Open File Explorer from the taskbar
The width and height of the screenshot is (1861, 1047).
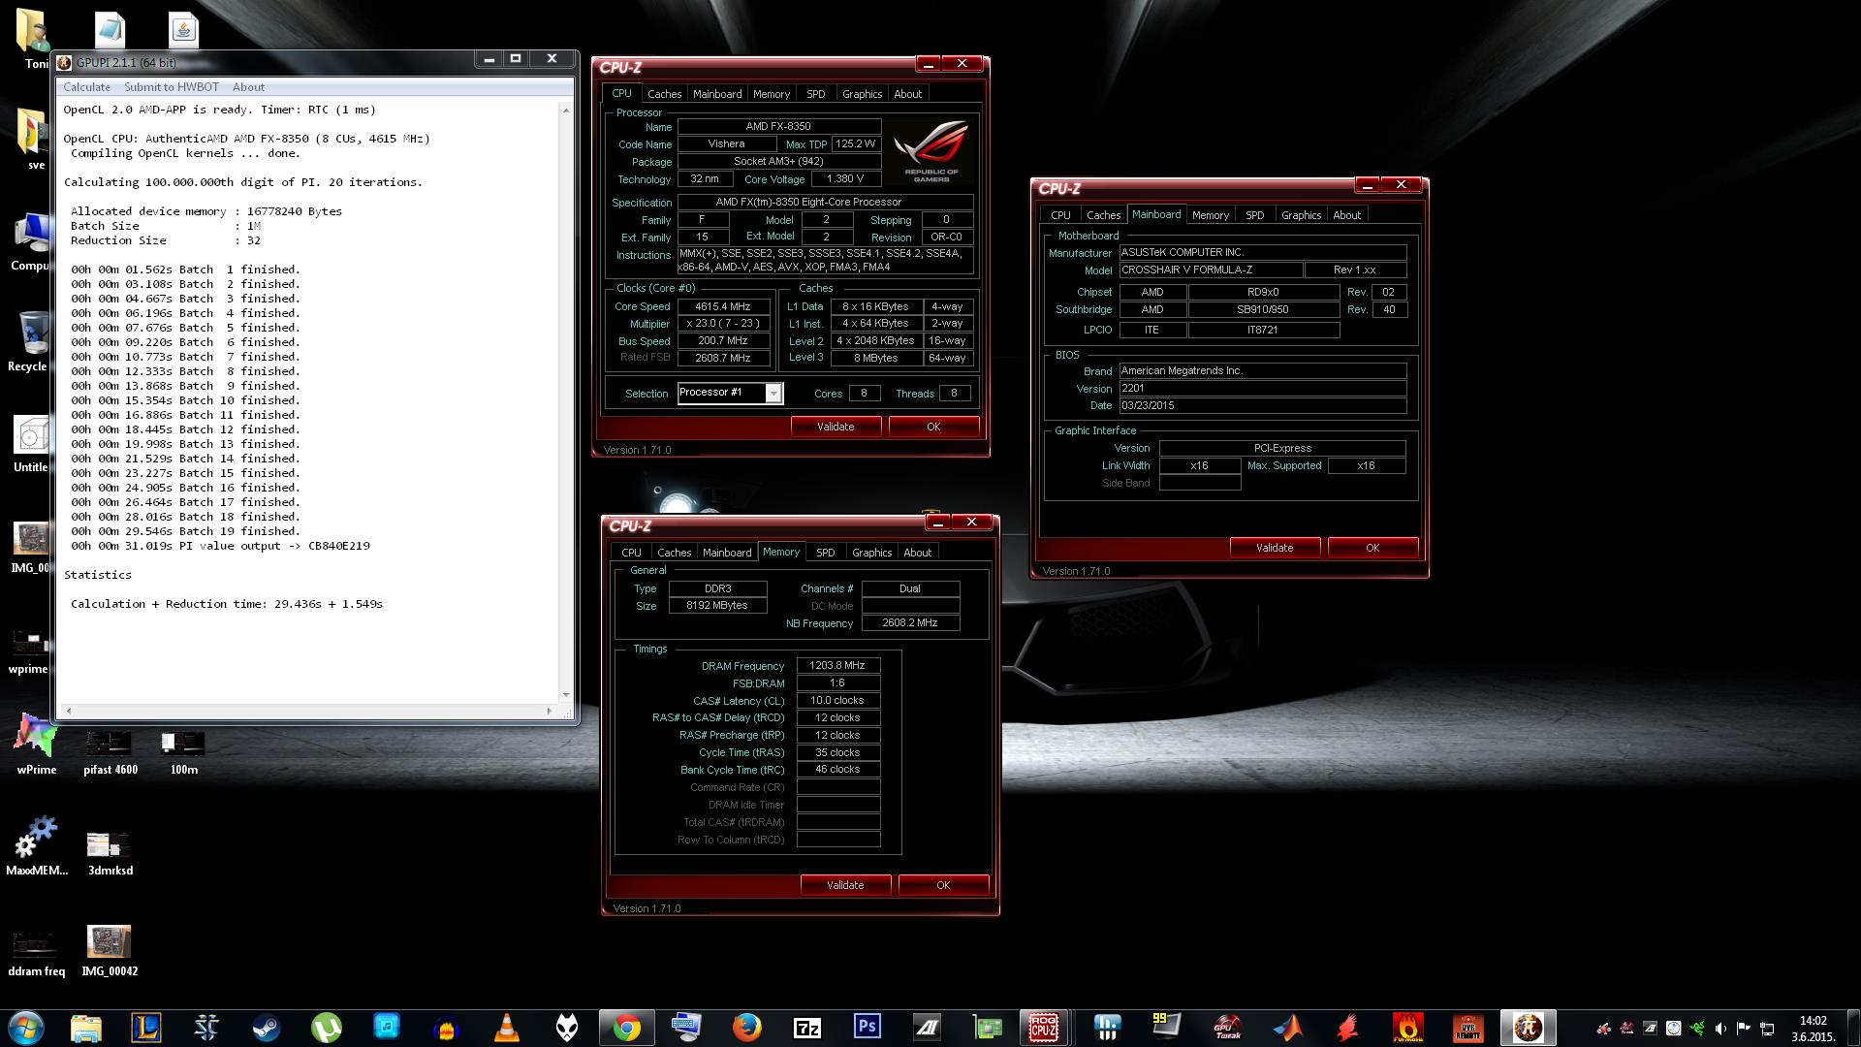pyautogui.click(x=86, y=1027)
